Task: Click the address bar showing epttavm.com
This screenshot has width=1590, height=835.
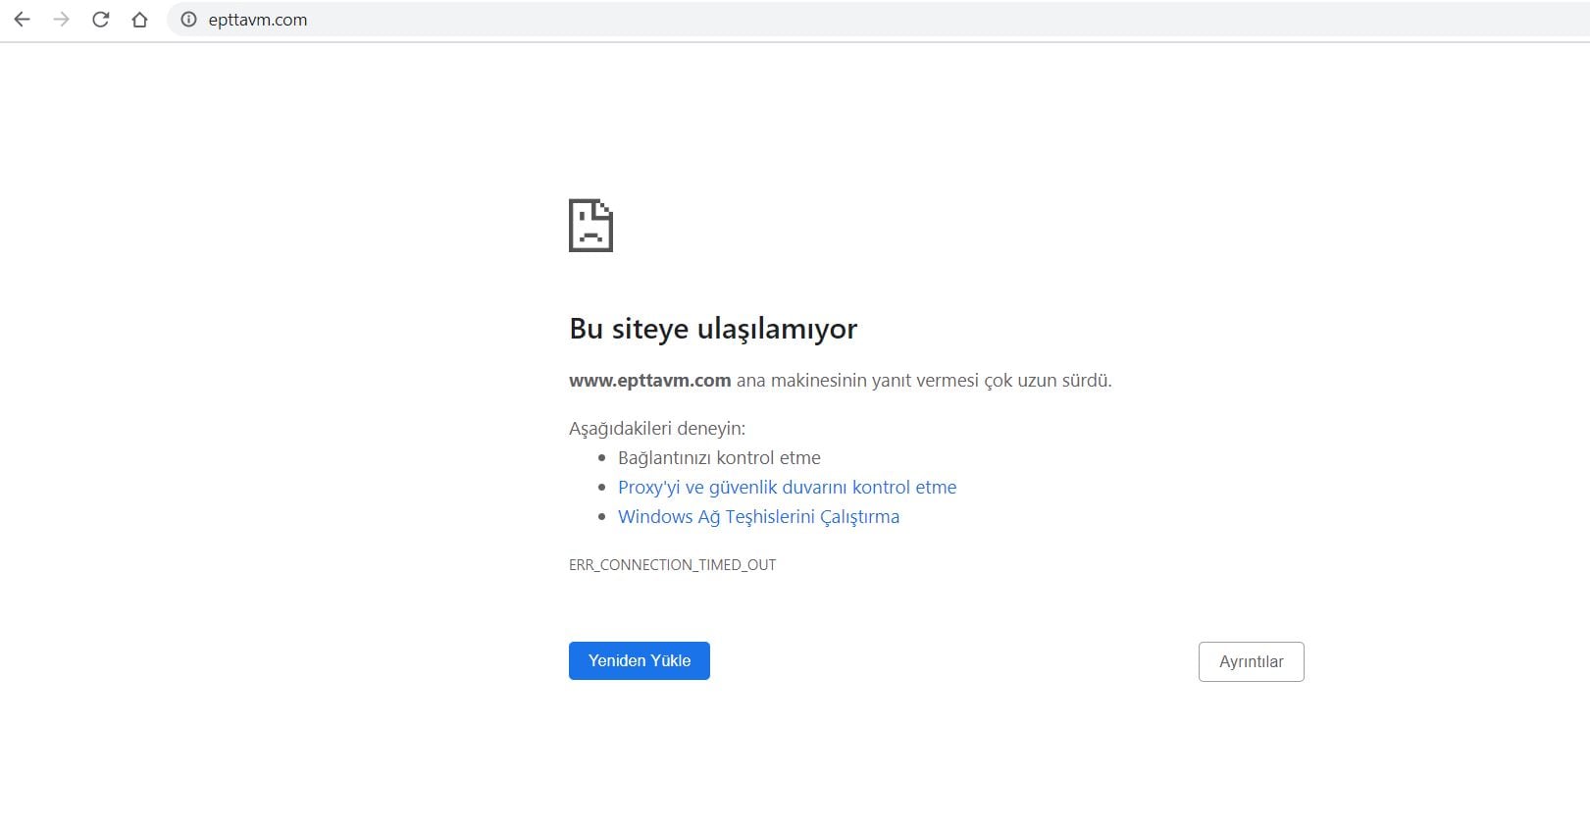Action: click(x=878, y=20)
